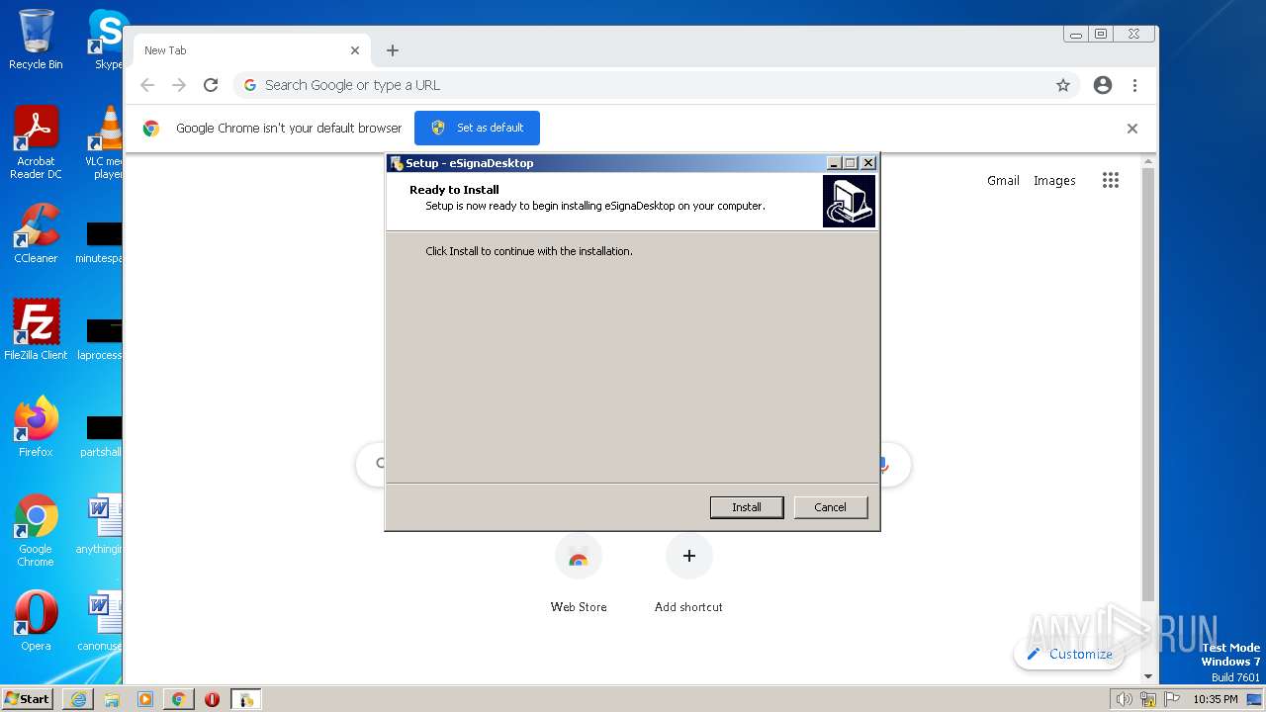This screenshot has height=712, width=1266.
Task: Open Web Store shortcut
Action: (x=579, y=574)
